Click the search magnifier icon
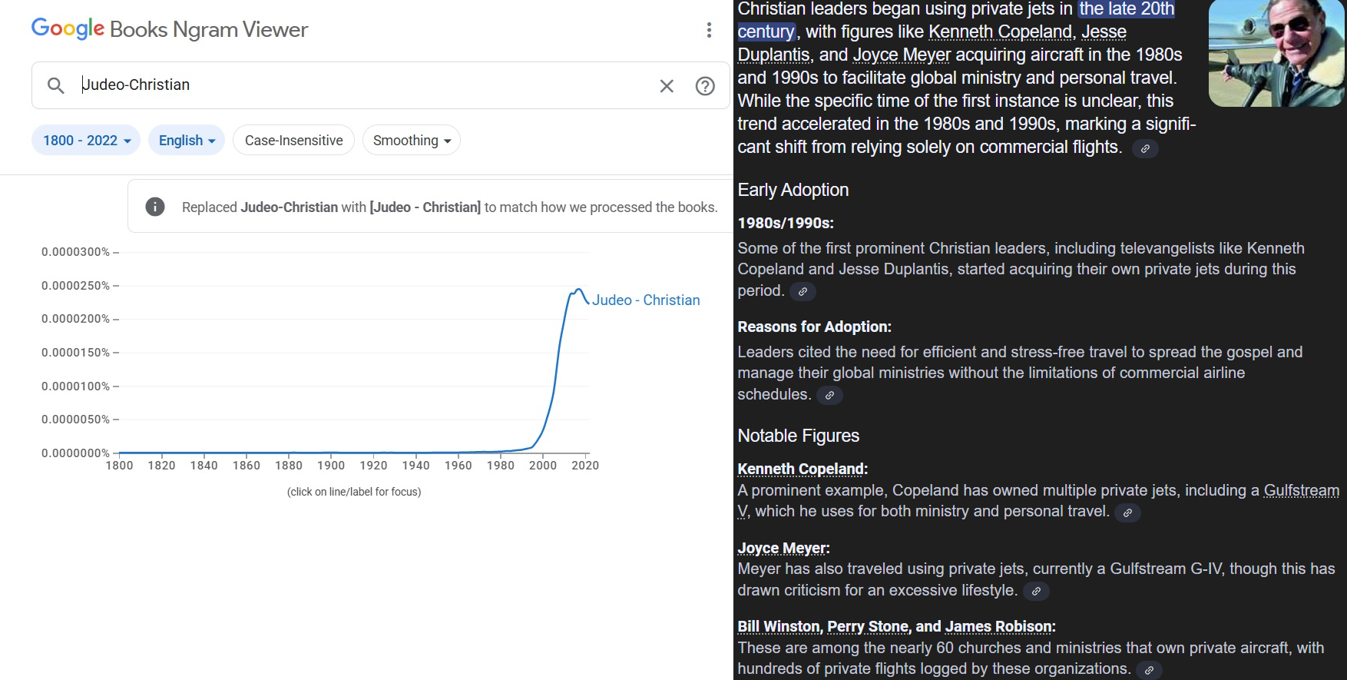This screenshot has width=1347, height=680. [x=55, y=85]
